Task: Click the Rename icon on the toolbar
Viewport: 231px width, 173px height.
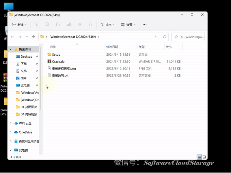Action: point(69,25)
